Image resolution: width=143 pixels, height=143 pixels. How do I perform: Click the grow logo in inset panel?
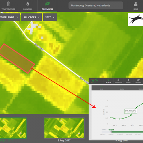tap(95, 81)
